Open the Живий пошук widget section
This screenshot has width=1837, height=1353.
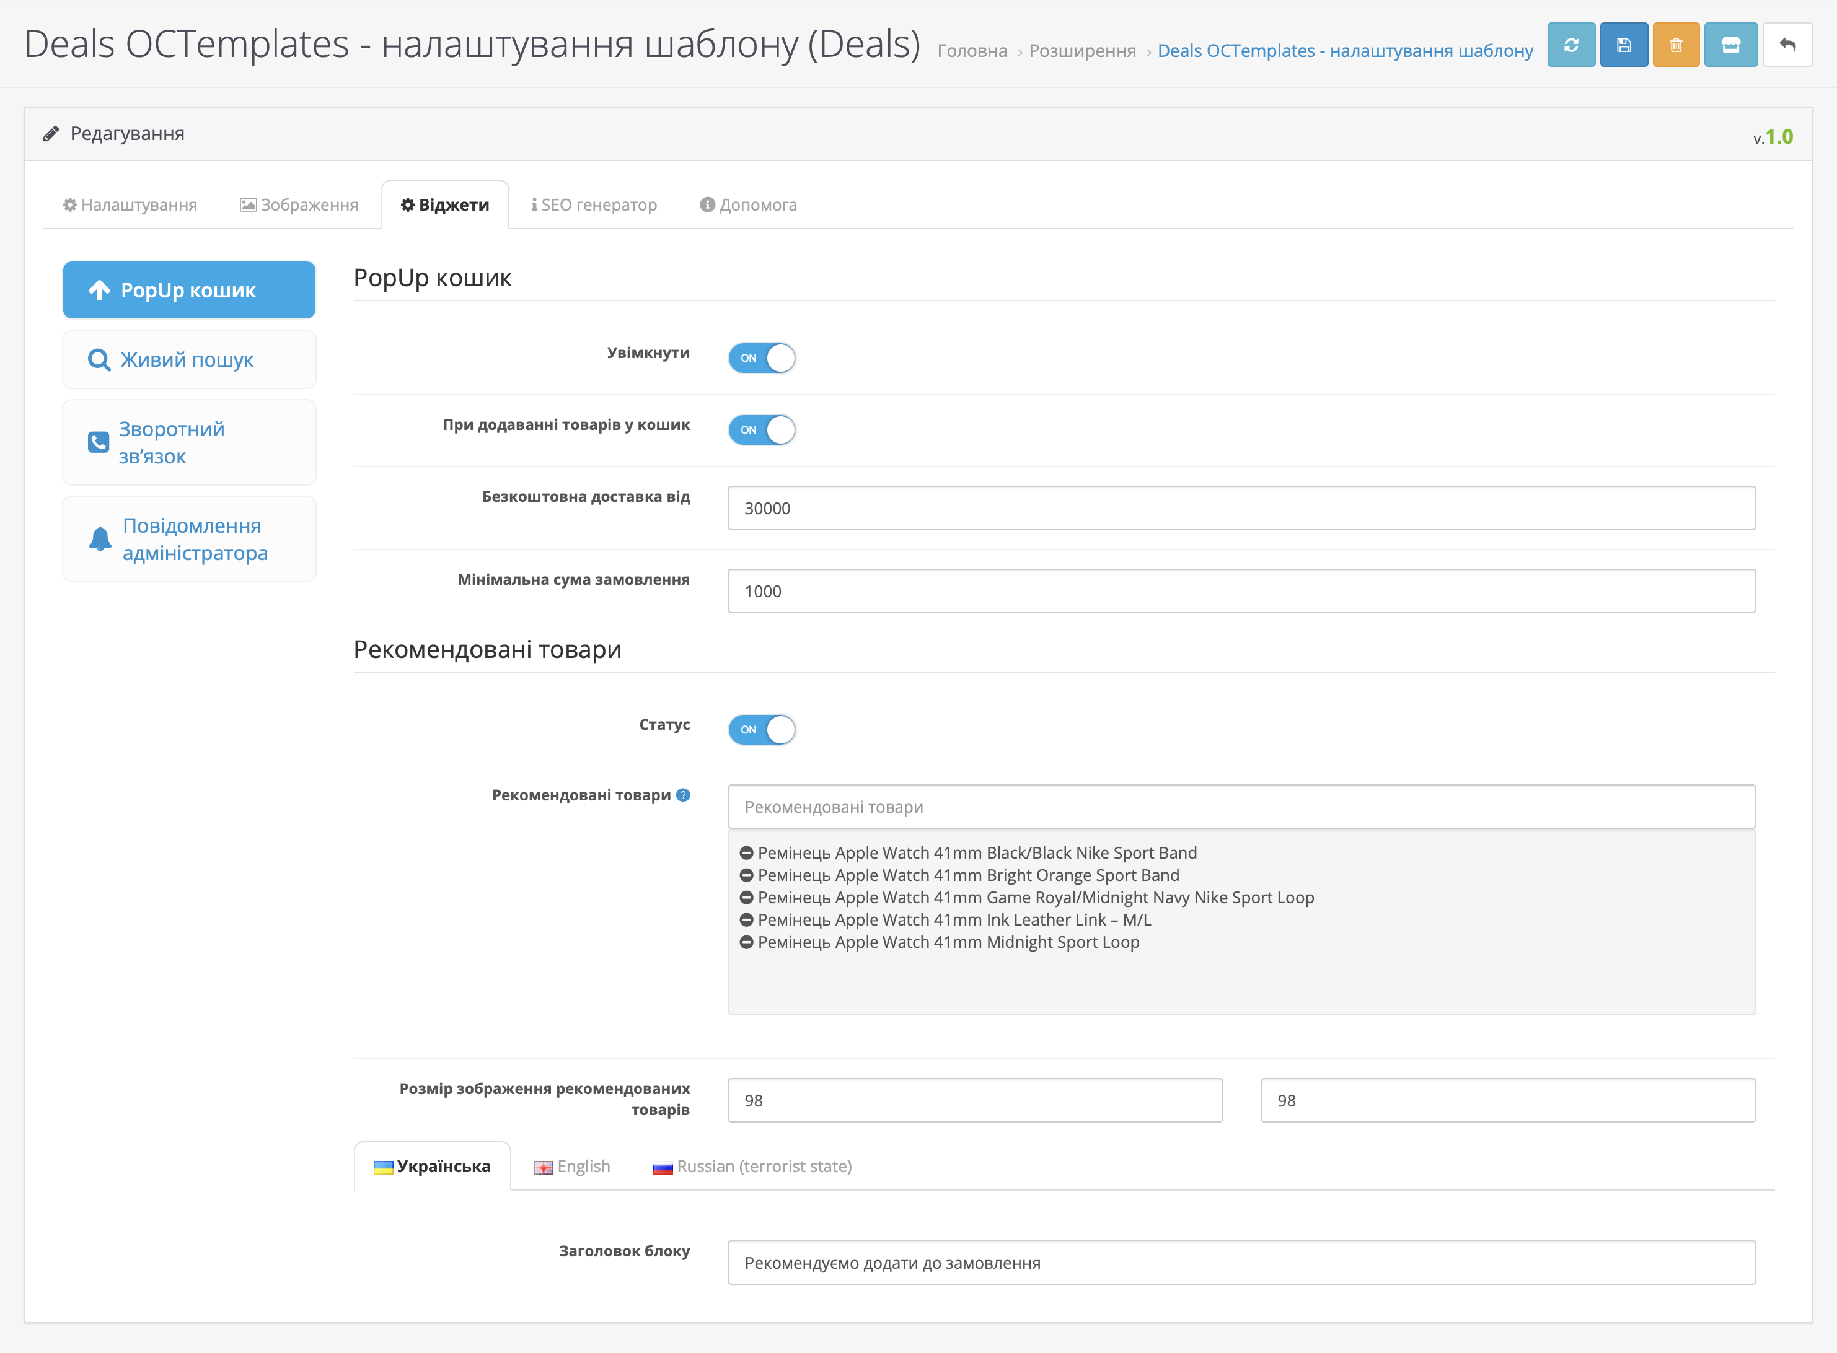tap(189, 359)
